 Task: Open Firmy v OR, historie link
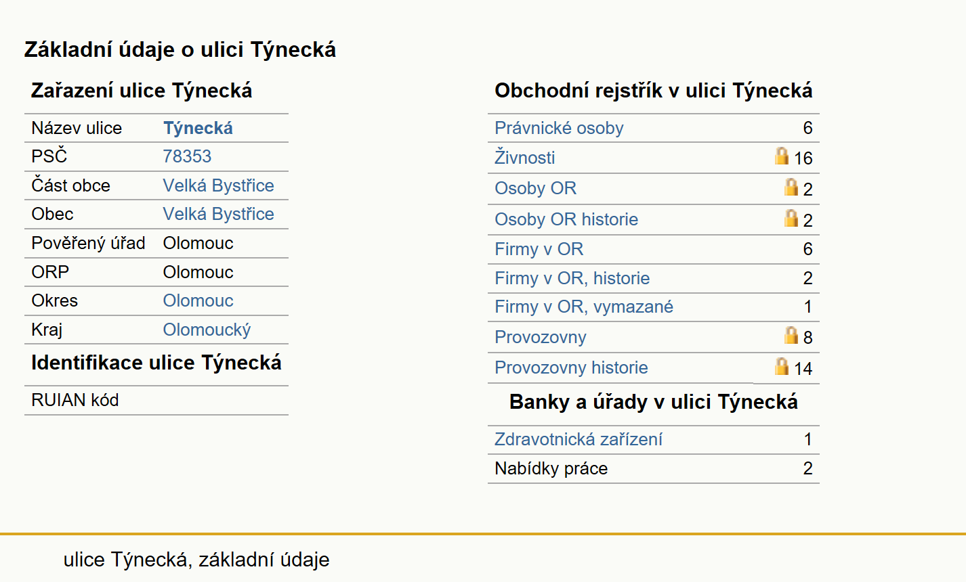[572, 278]
